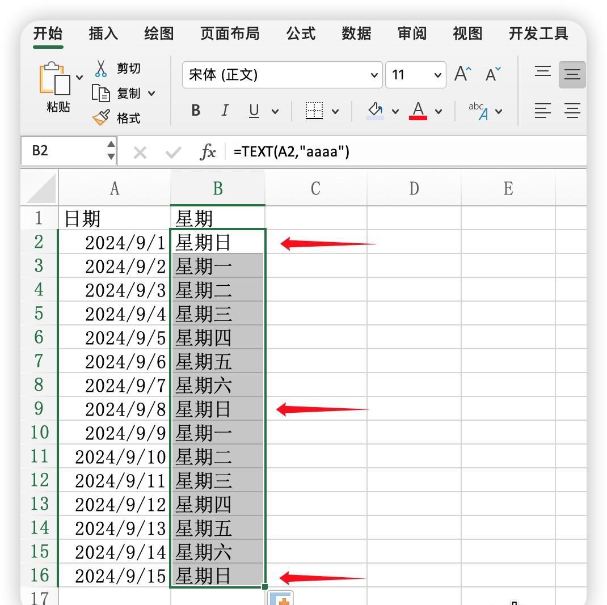Click the cancel X in formula bar
The width and height of the screenshot is (607, 605).
coord(140,153)
